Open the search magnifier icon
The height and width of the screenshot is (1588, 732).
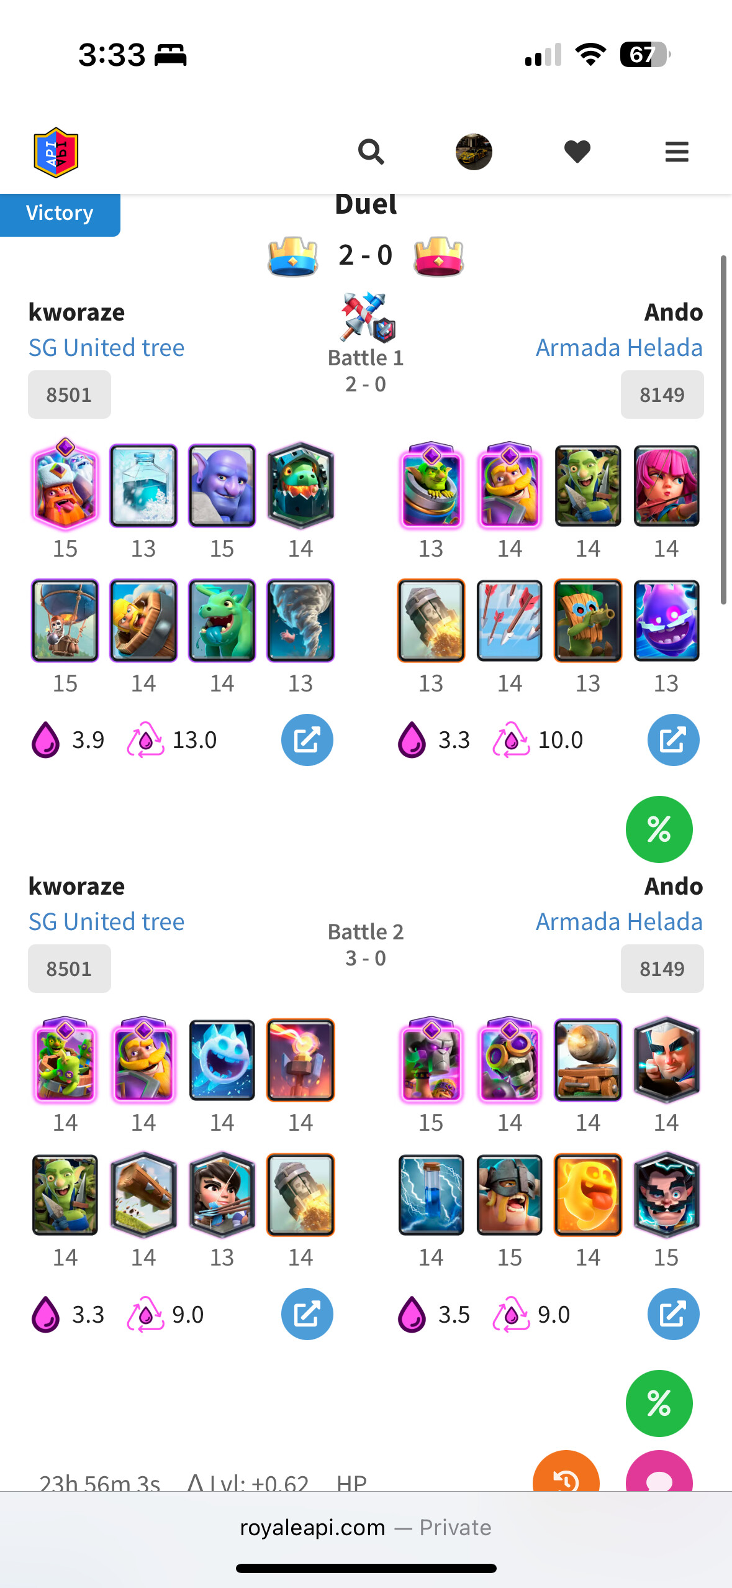[371, 152]
